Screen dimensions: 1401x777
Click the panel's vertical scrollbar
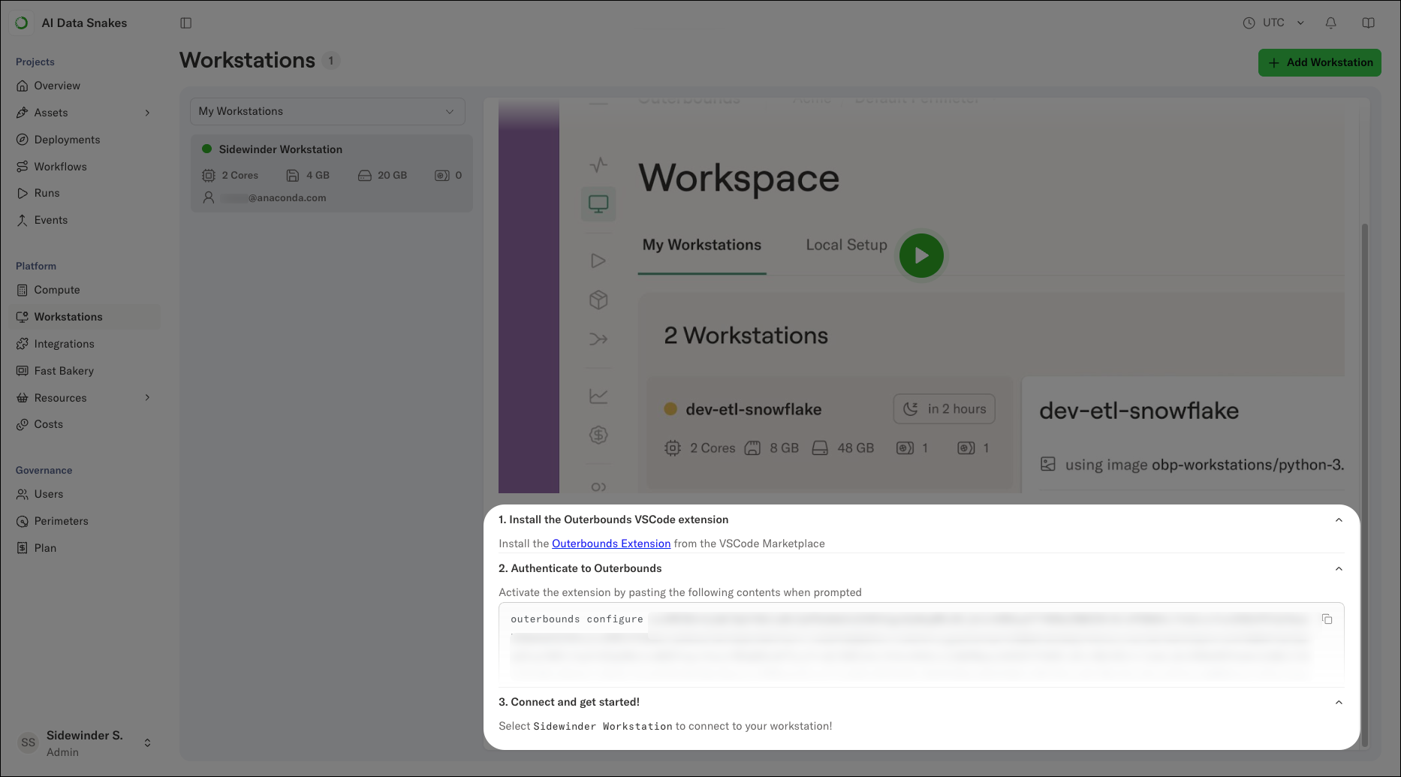click(x=1365, y=484)
